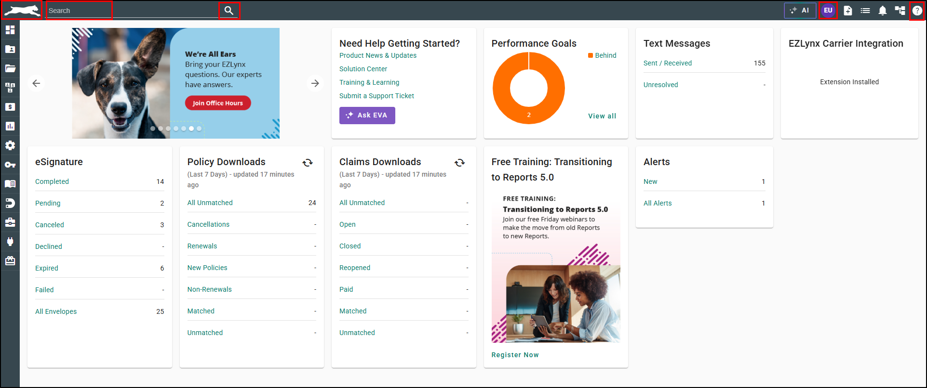This screenshot has width=927, height=388.
Task: Click View all performance goals
Action: coord(602,116)
